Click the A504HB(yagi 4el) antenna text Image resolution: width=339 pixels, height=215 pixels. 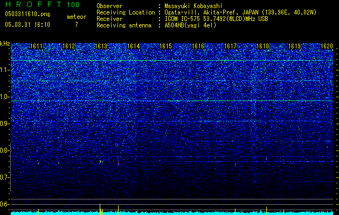(190, 25)
